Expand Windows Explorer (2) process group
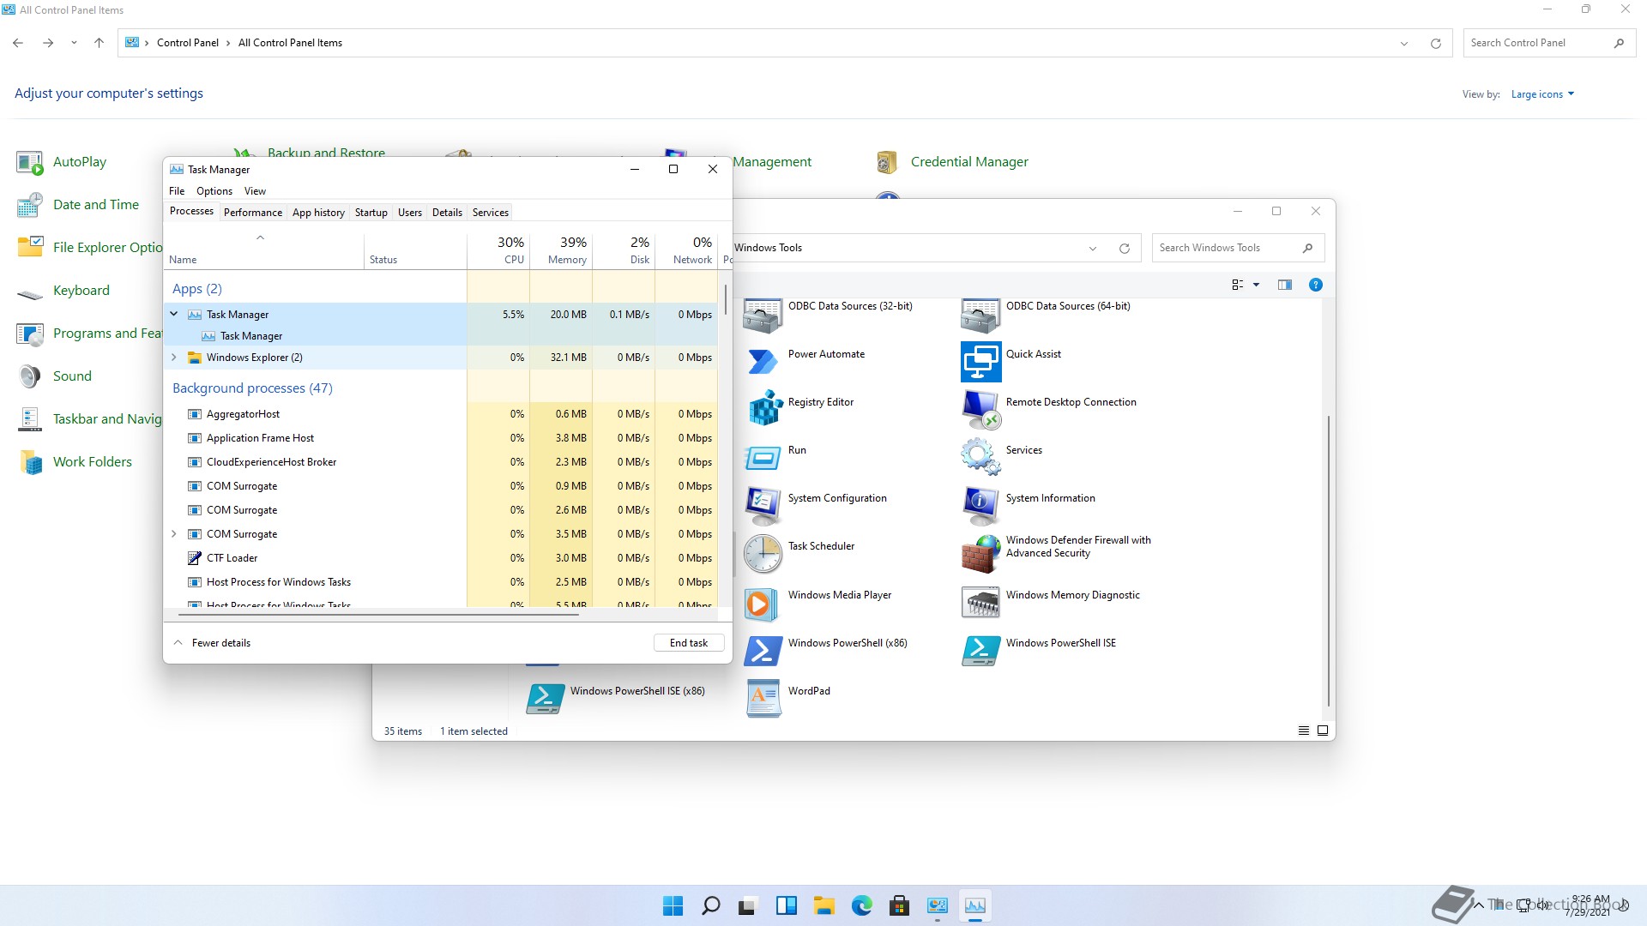 click(174, 357)
